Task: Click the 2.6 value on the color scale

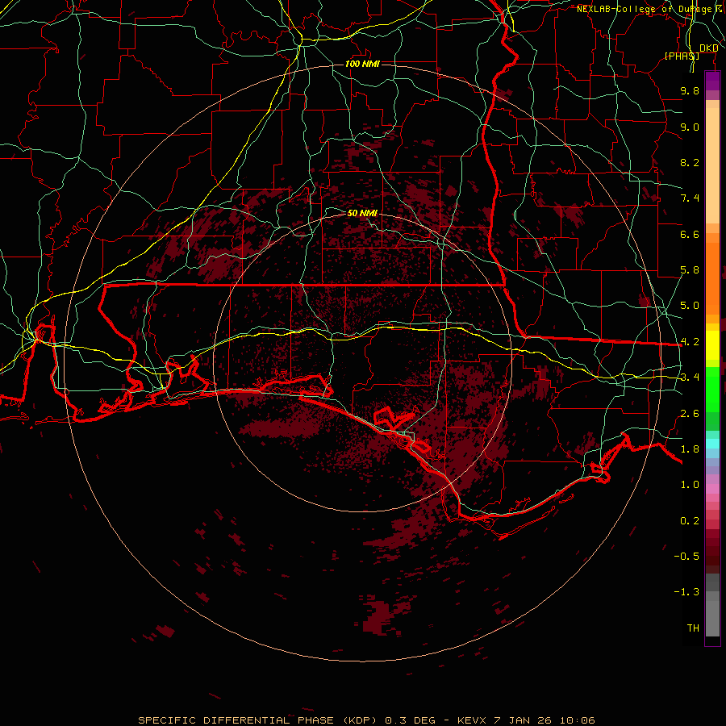Action: click(690, 414)
